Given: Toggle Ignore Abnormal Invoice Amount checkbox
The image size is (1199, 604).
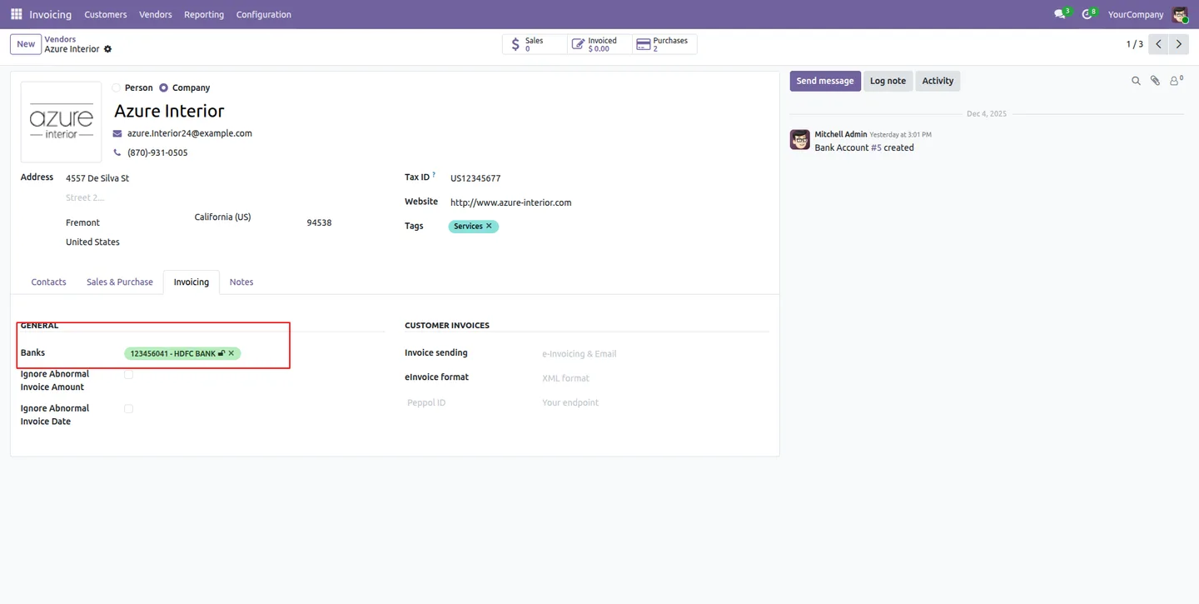Looking at the screenshot, I should click(x=128, y=375).
